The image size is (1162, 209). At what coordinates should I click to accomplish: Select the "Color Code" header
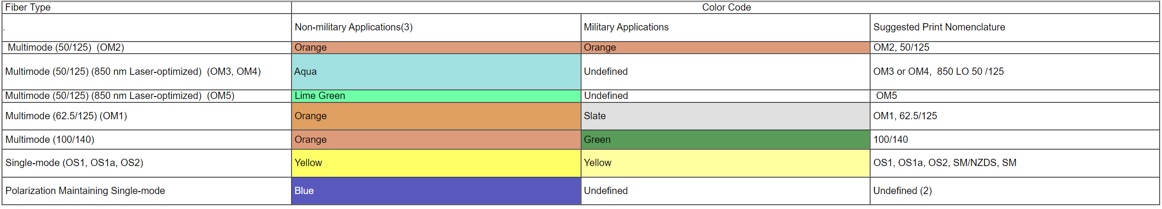click(726, 7)
